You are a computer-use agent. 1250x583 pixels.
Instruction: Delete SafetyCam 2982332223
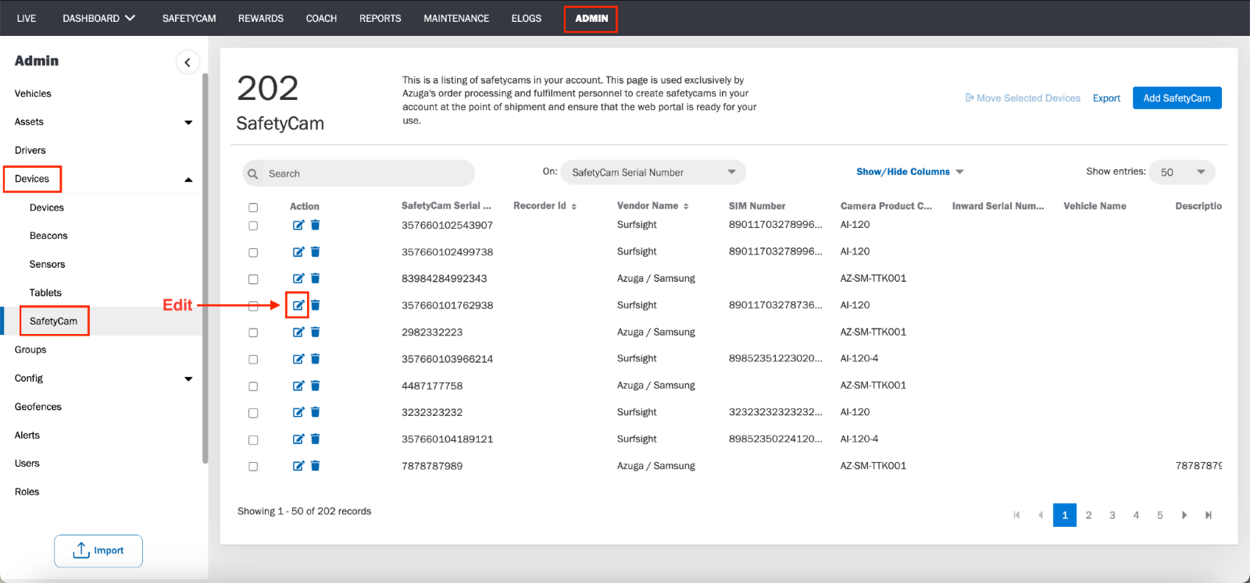(316, 332)
